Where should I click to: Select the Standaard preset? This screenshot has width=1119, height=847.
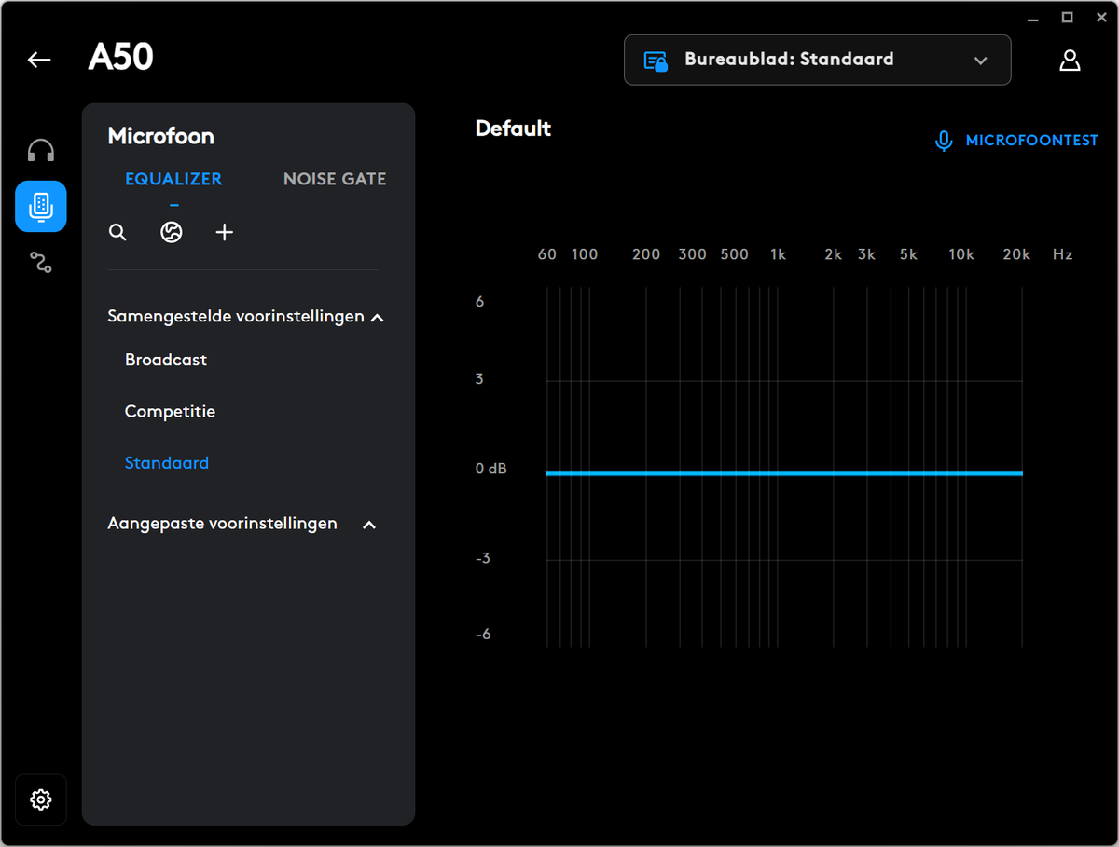point(167,462)
